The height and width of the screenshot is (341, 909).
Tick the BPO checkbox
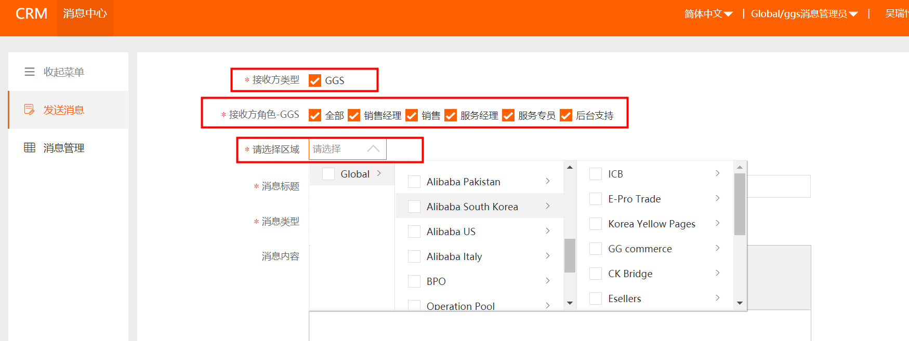414,281
